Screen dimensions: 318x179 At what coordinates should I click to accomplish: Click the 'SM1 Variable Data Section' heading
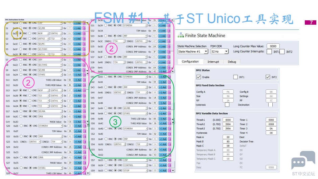coord(211,113)
